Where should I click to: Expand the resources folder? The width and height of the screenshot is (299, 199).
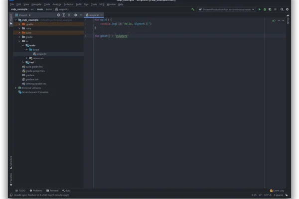pos(27,58)
